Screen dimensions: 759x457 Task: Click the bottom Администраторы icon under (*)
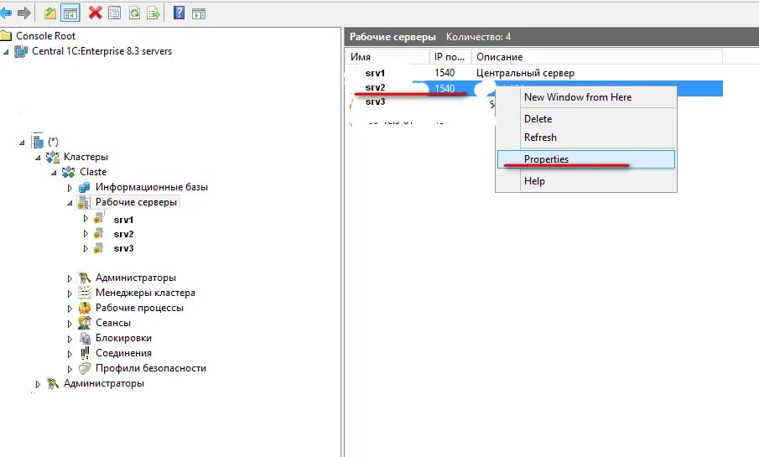point(52,383)
